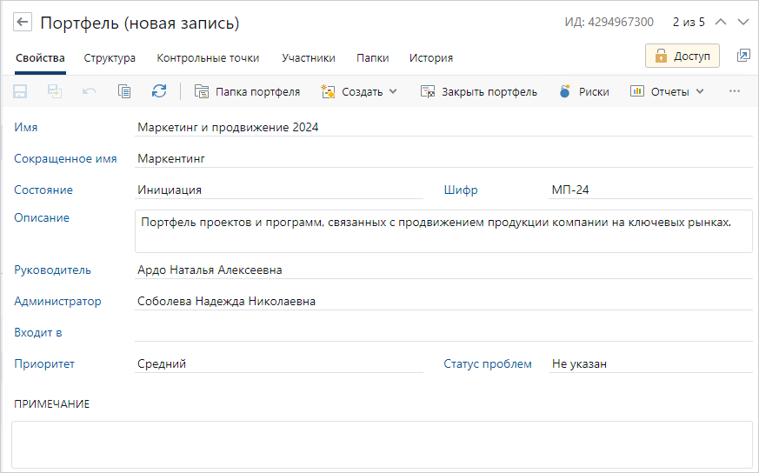
Task: Click the save icon in the toolbar
Action: click(x=20, y=91)
